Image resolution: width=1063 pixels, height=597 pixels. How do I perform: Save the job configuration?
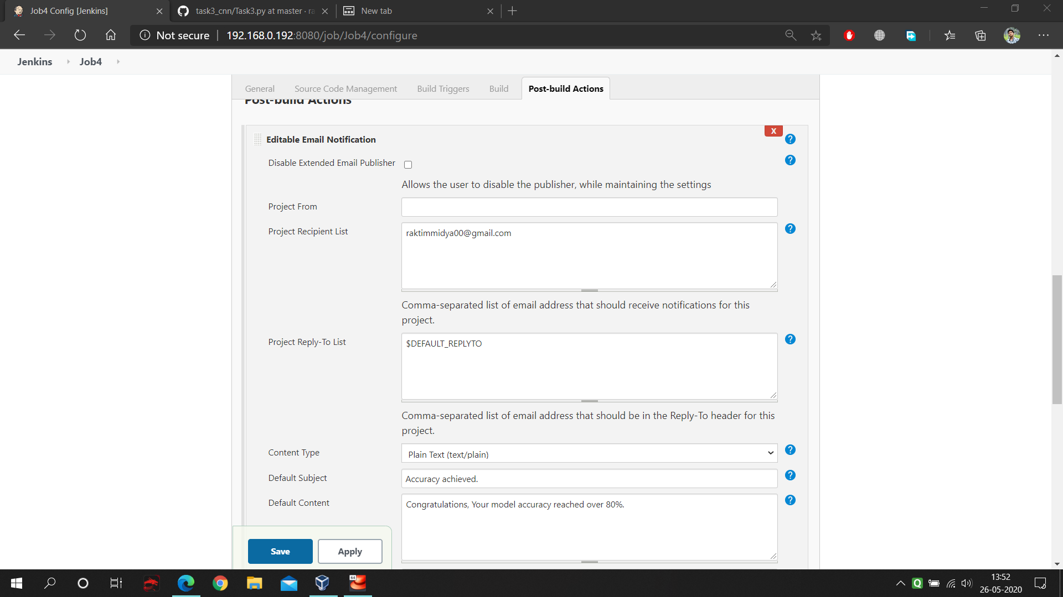(280, 551)
